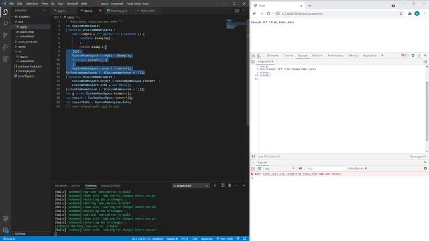
Task: Change the JavaScript language mode
Action: point(207,238)
